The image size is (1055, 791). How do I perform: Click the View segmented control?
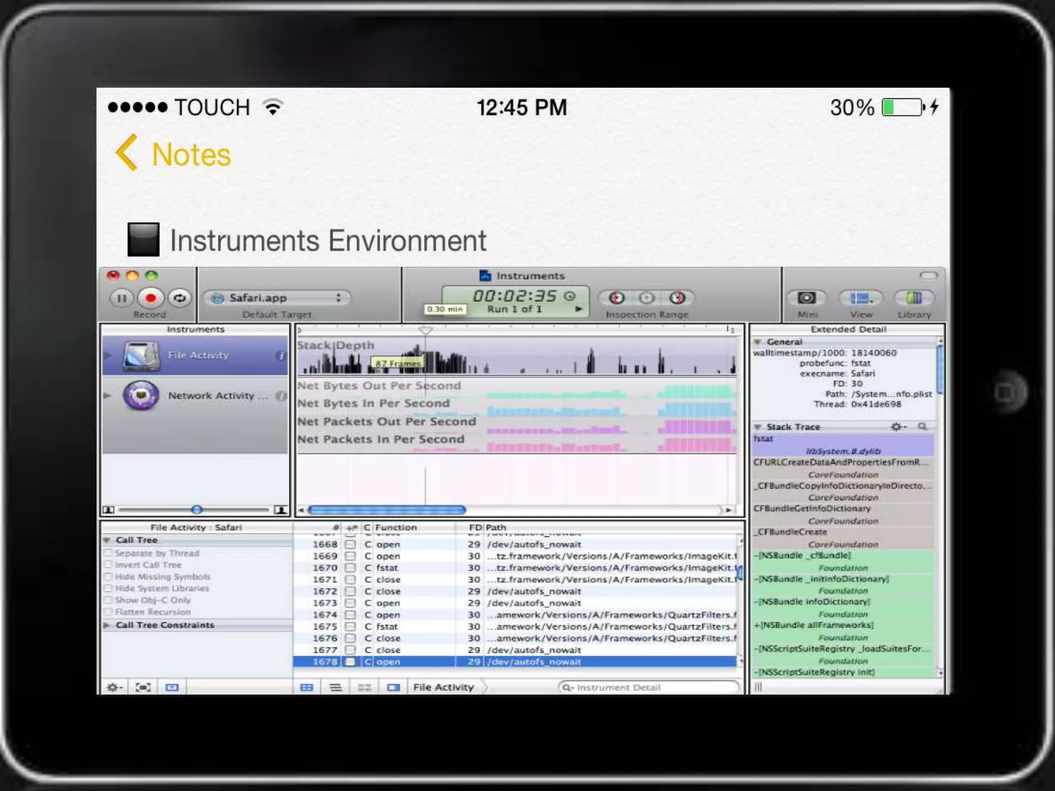[861, 298]
